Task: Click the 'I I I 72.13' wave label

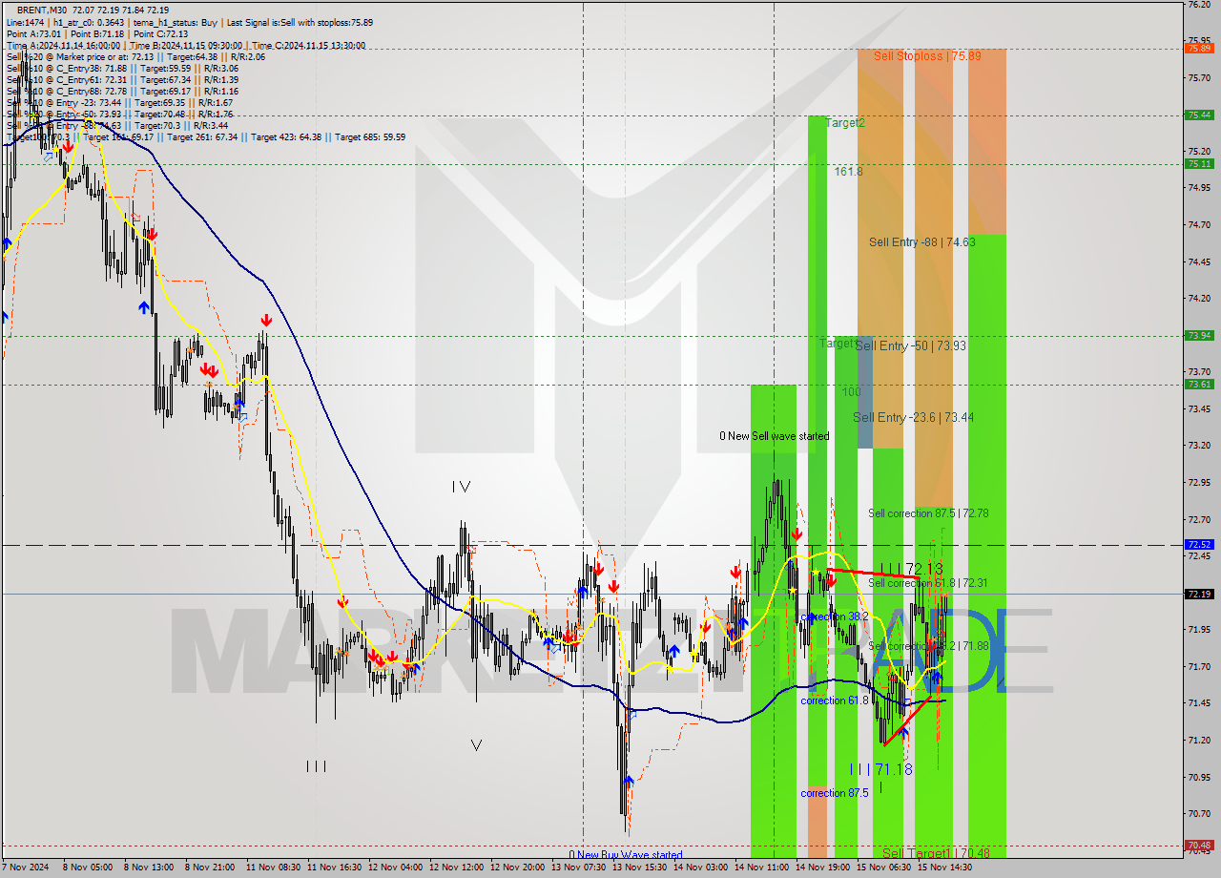Action: pyautogui.click(x=911, y=570)
